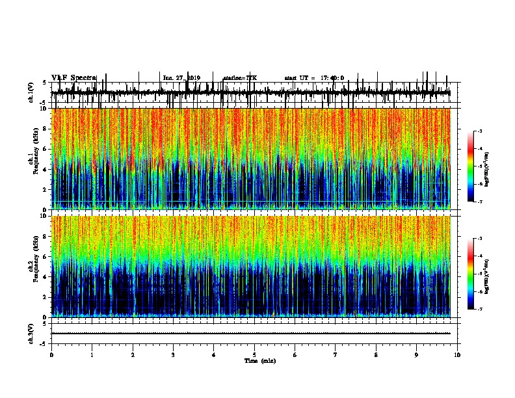Screen dimensions: 515x398
Task: Click inside the ch.2 spectrogram panel
Action: [x=251, y=267]
